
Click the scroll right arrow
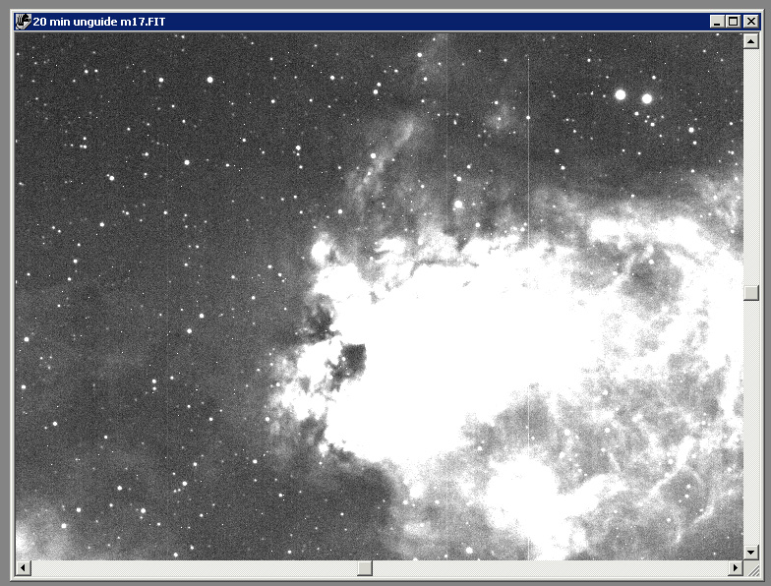point(735,568)
